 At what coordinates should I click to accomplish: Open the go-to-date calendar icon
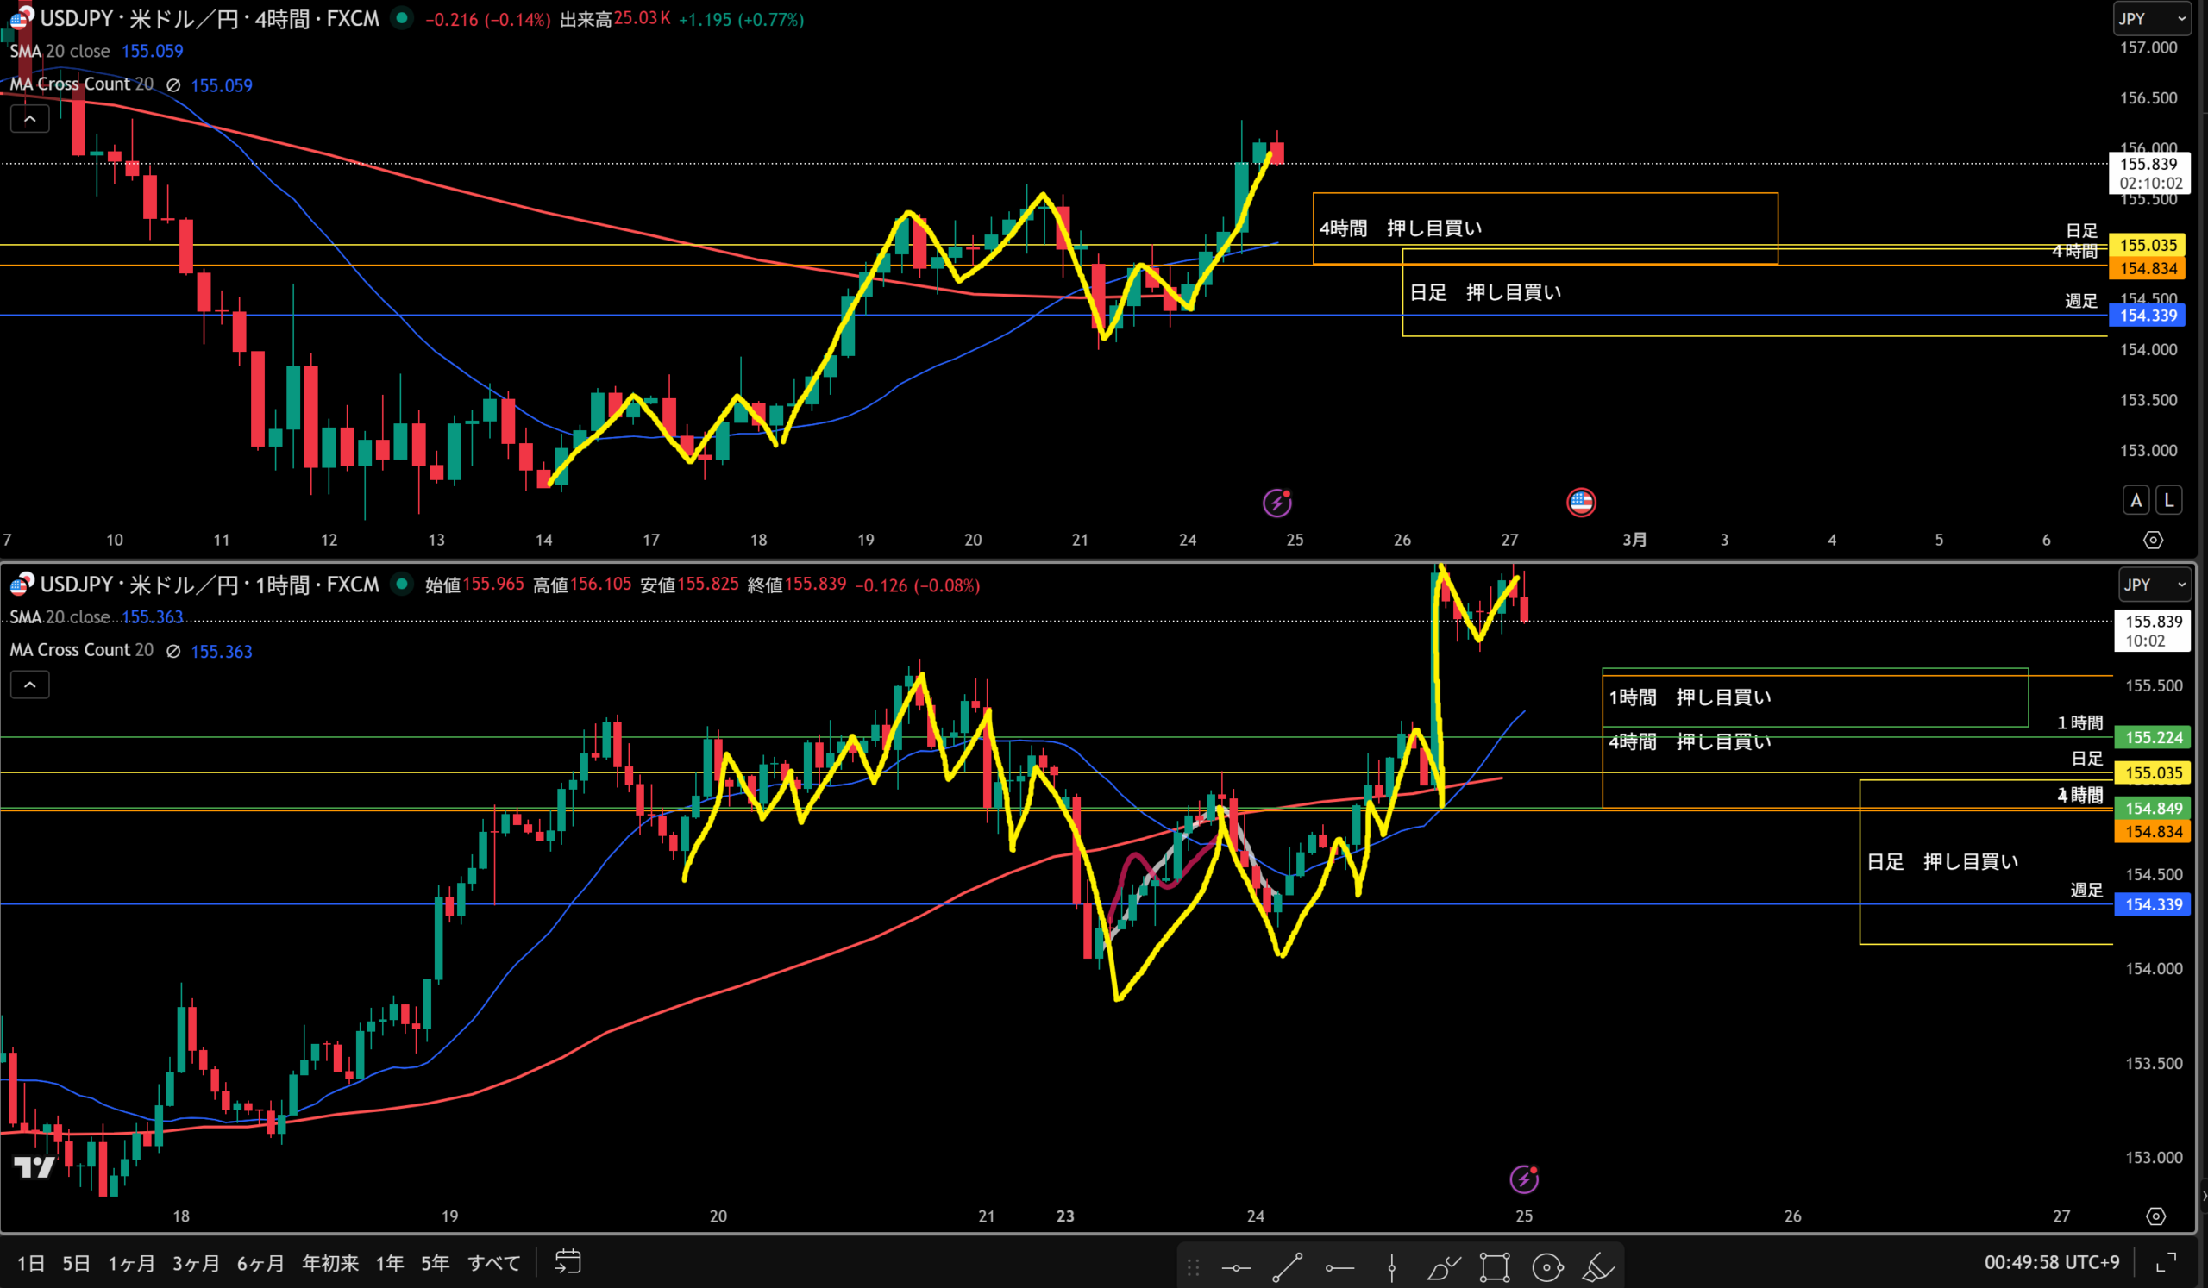click(568, 1262)
